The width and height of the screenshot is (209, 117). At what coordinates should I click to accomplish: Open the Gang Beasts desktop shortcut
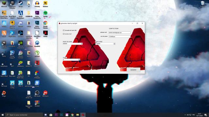(x=4, y=64)
